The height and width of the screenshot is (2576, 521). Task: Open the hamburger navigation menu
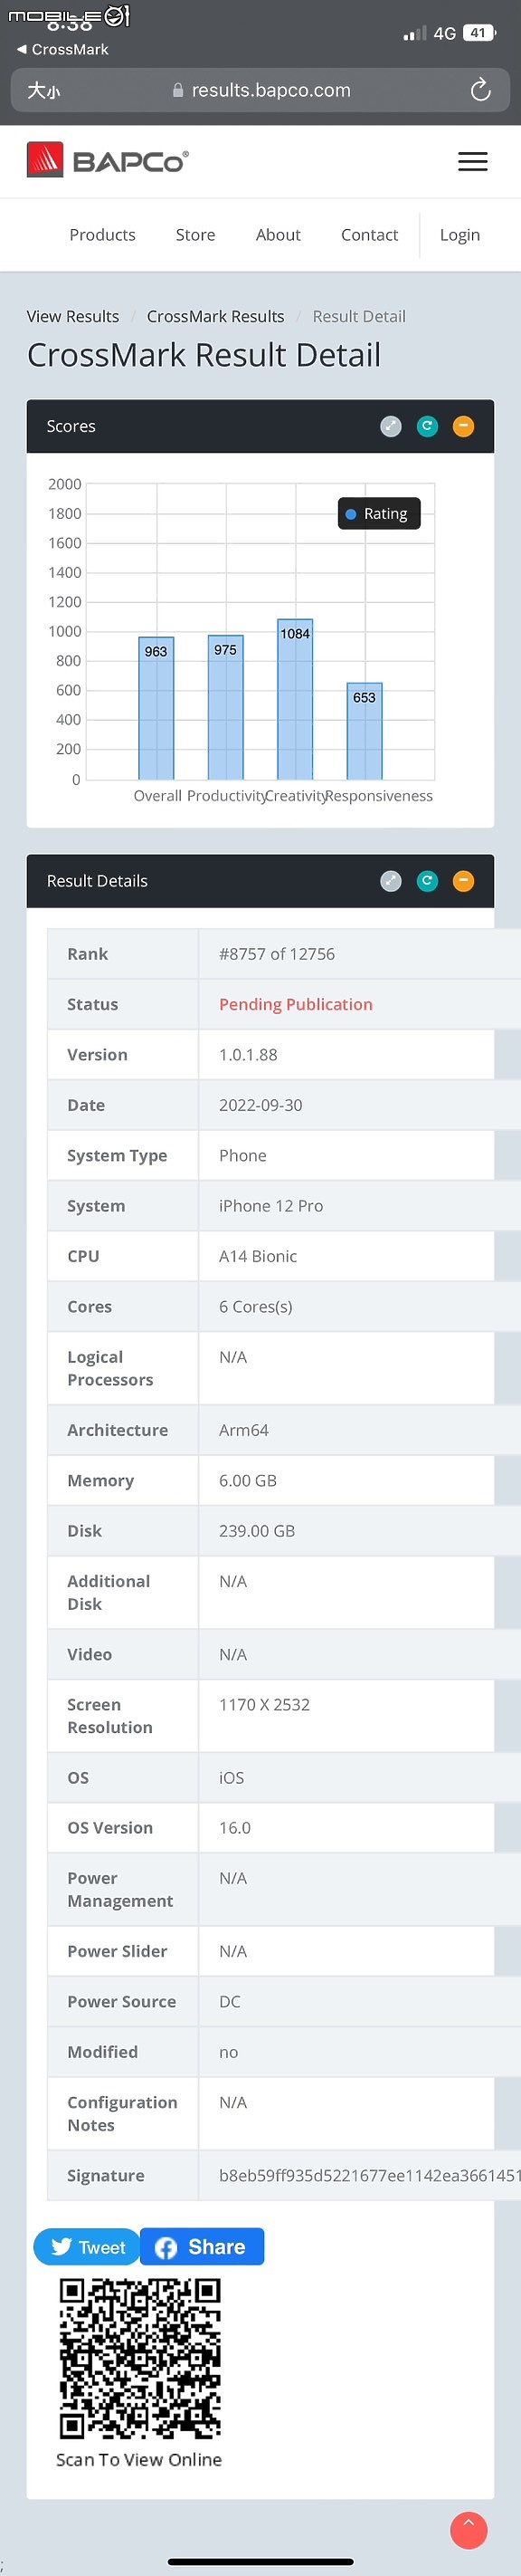click(x=472, y=162)
